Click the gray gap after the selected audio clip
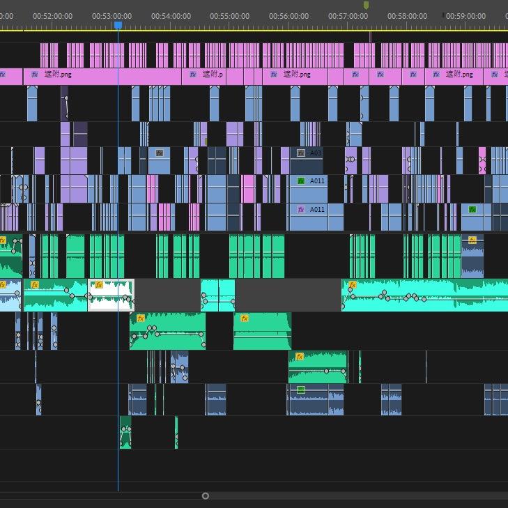Viewport: 508px width, 508px height. click(167, 295)
